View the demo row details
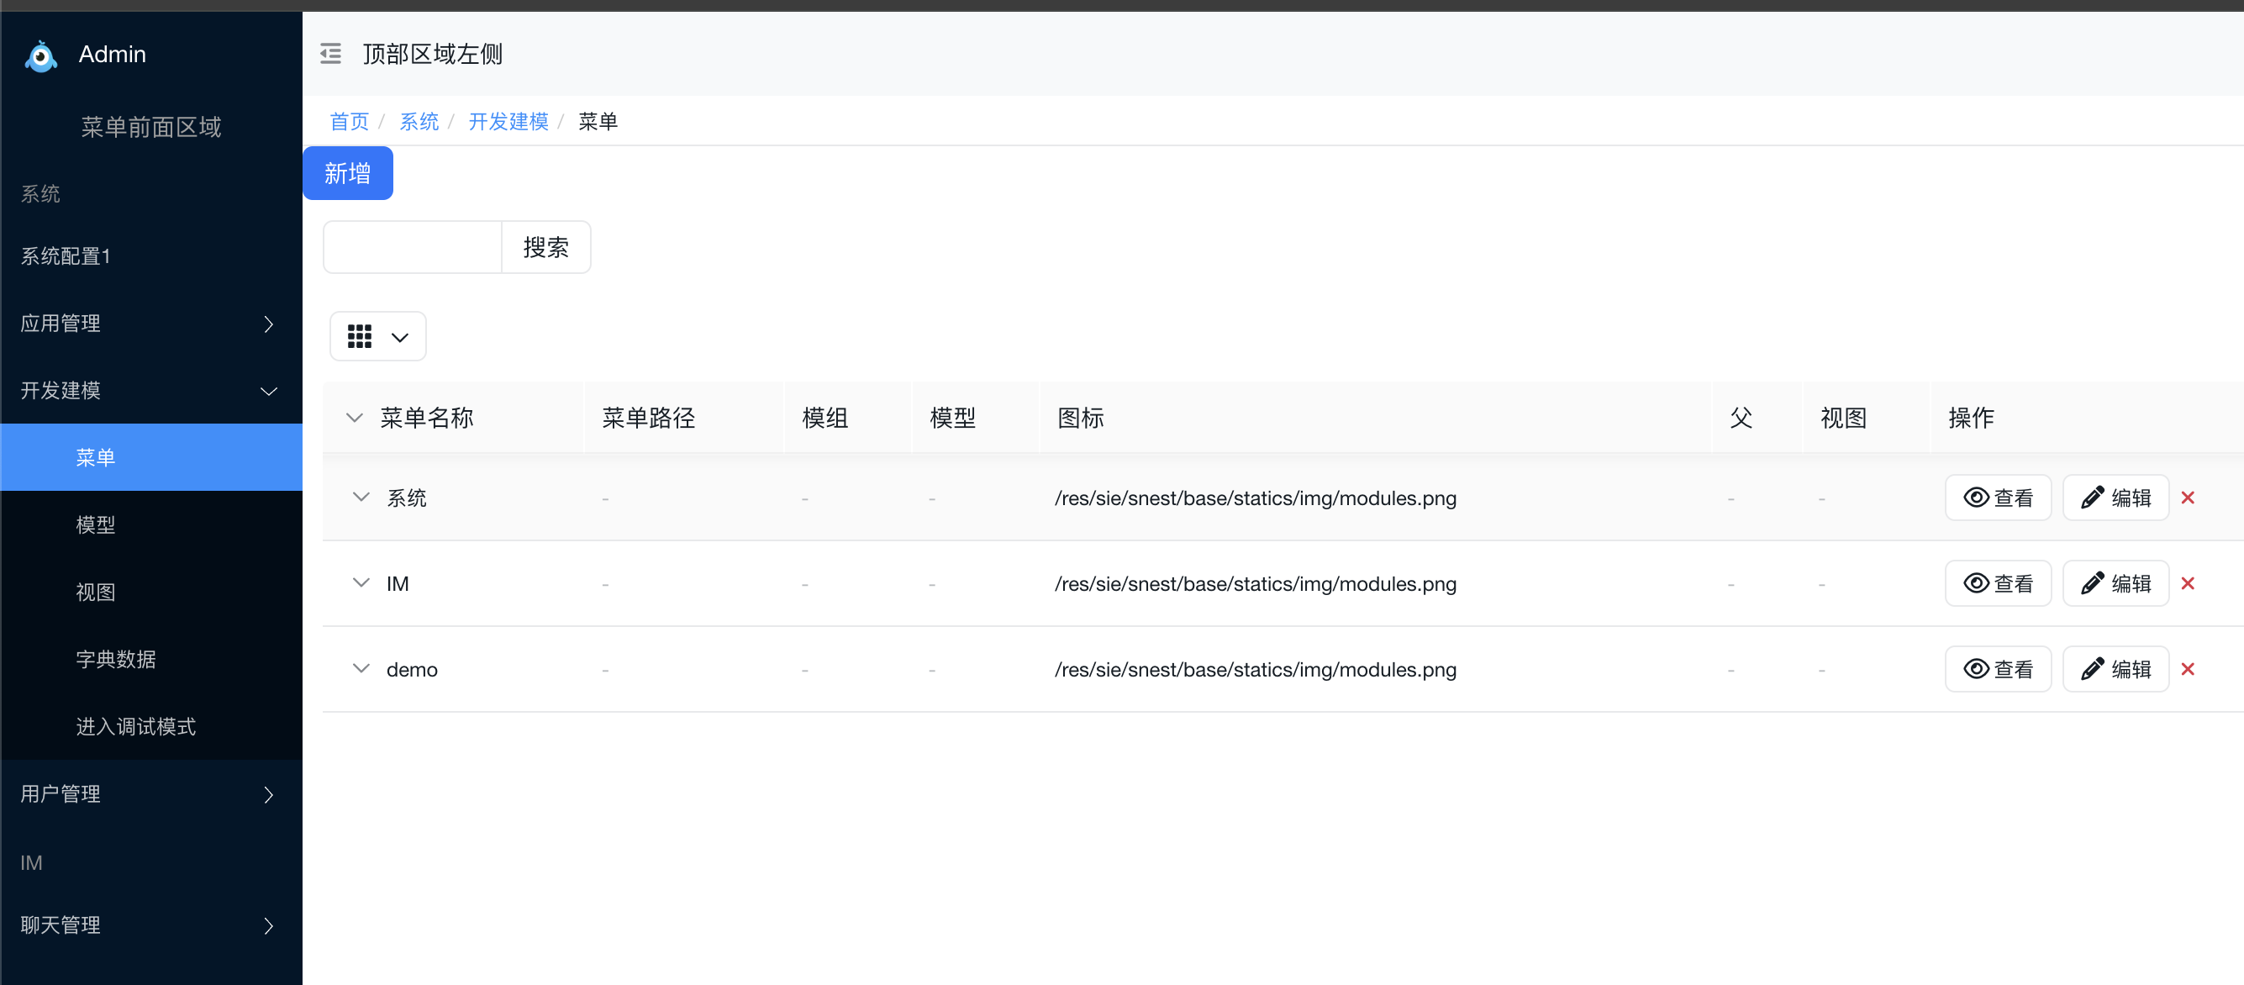 [x=1998, y=669]
